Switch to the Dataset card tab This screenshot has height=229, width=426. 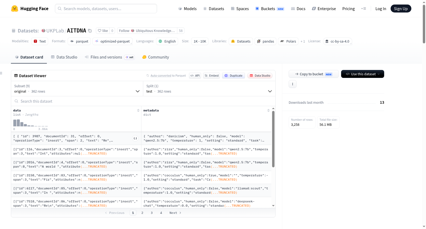click(29, 57)
